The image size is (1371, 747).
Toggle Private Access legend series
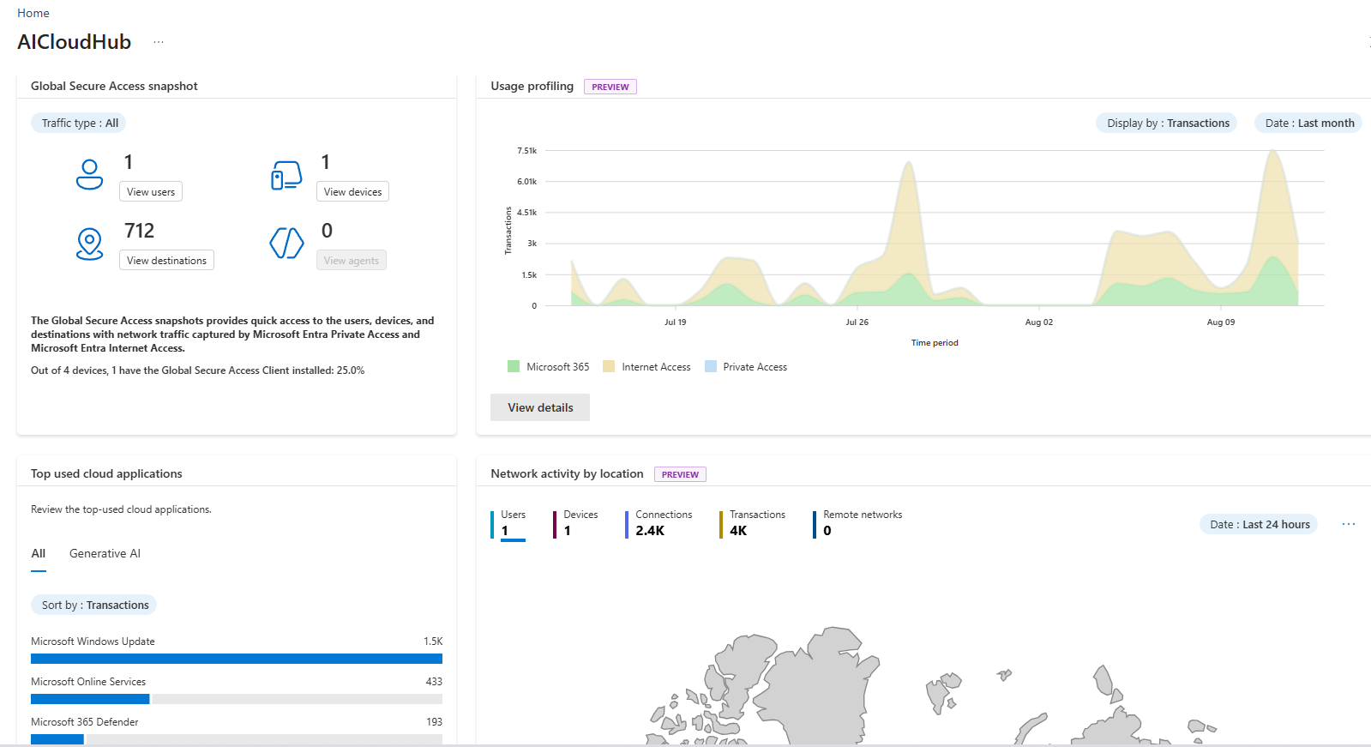746,367
